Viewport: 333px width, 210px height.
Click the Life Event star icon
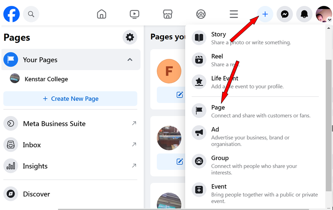point(199,82)
